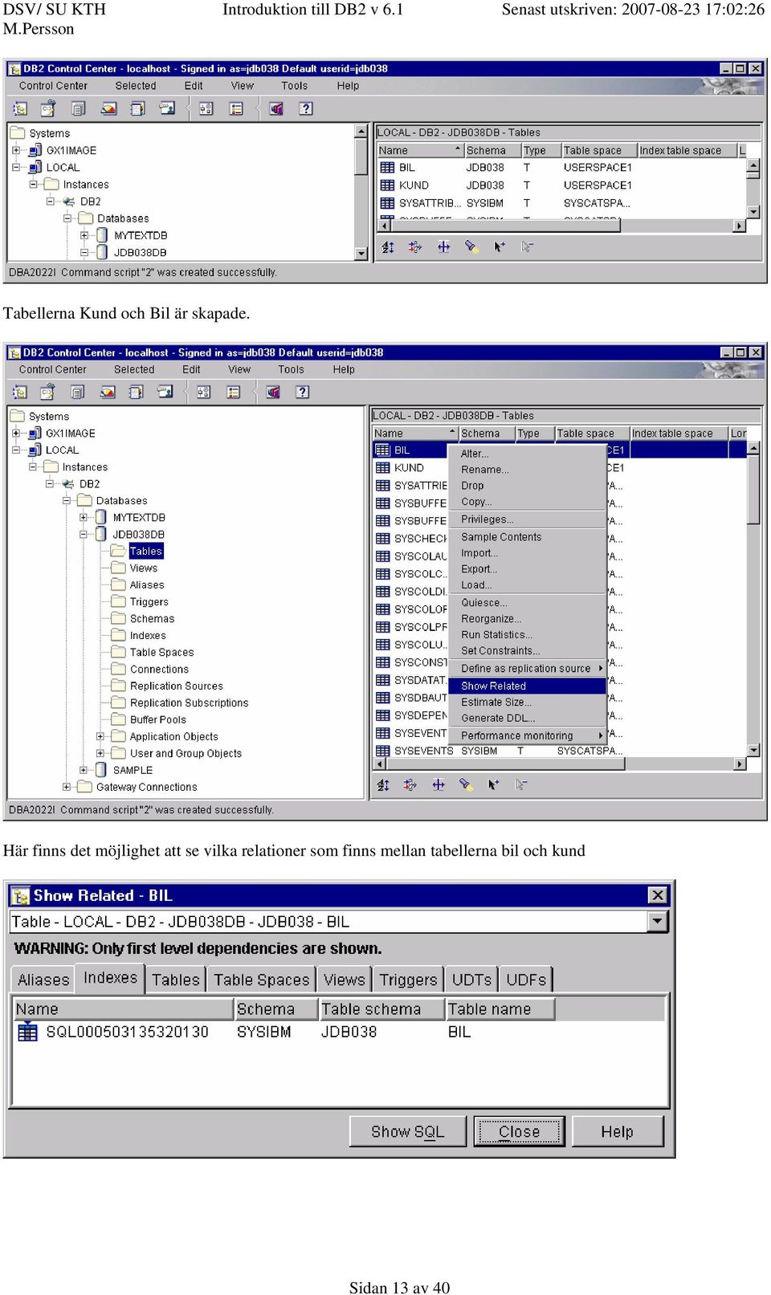Choose Show Related in the context menu
771x1295 pixels.
pyautogui.click(x=527, y=686)
